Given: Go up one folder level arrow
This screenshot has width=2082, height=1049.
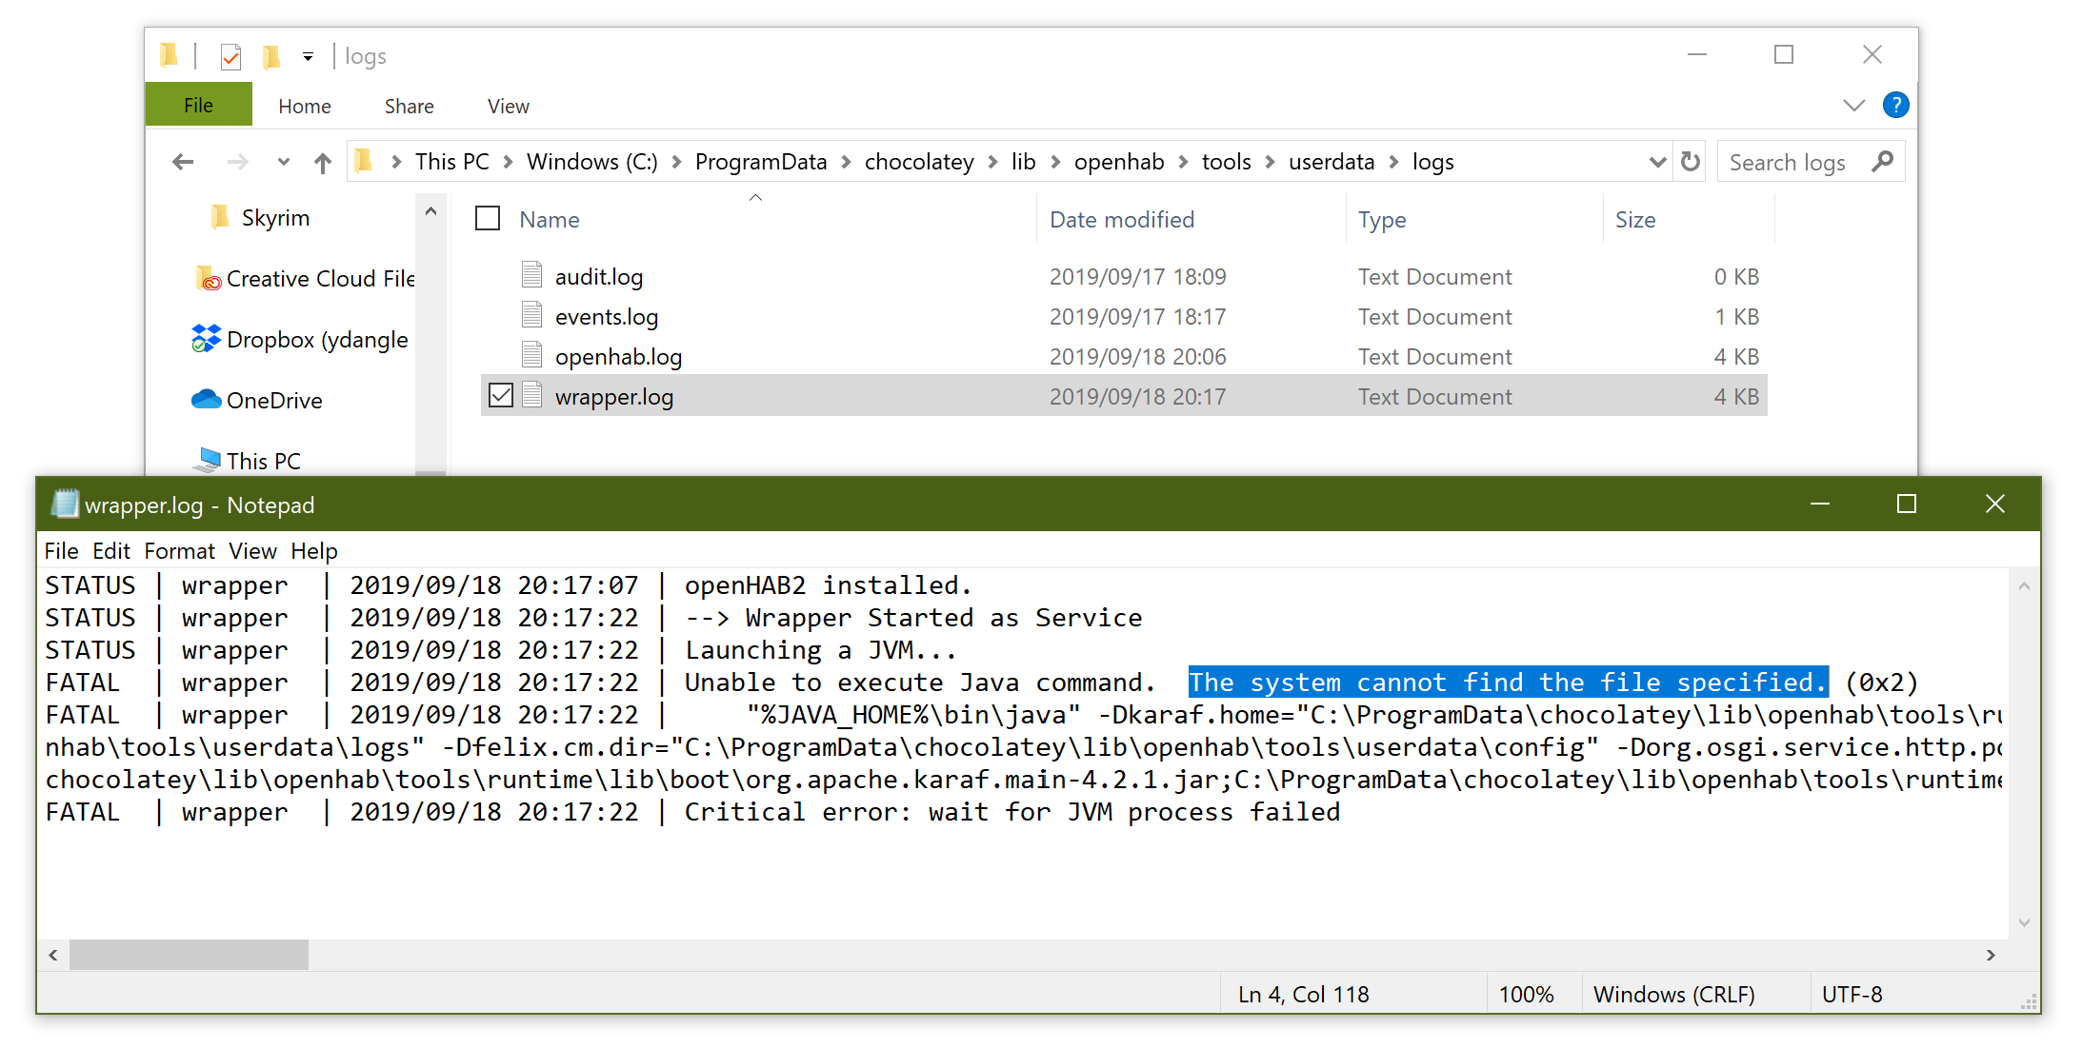Looking at the screenshot, I should pos(323,163).
